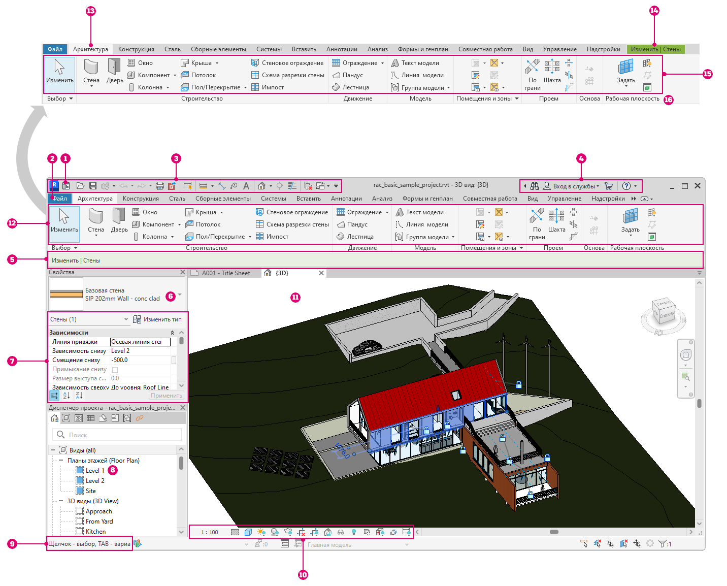Toggle Sun Path in view control bar
This screenshot has height=586, width=727.
pyautogui.click(x=261, y=532)
